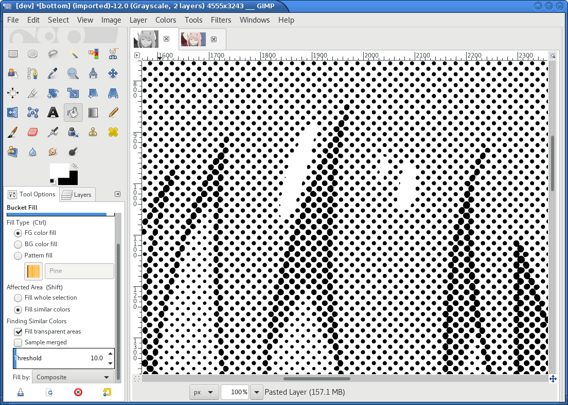Select BG color fill option

(18, 244)
